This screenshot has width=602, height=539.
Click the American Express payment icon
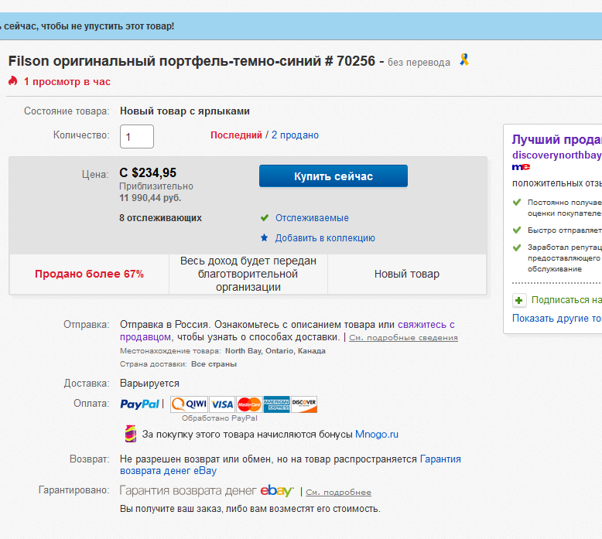coord(276,404)
